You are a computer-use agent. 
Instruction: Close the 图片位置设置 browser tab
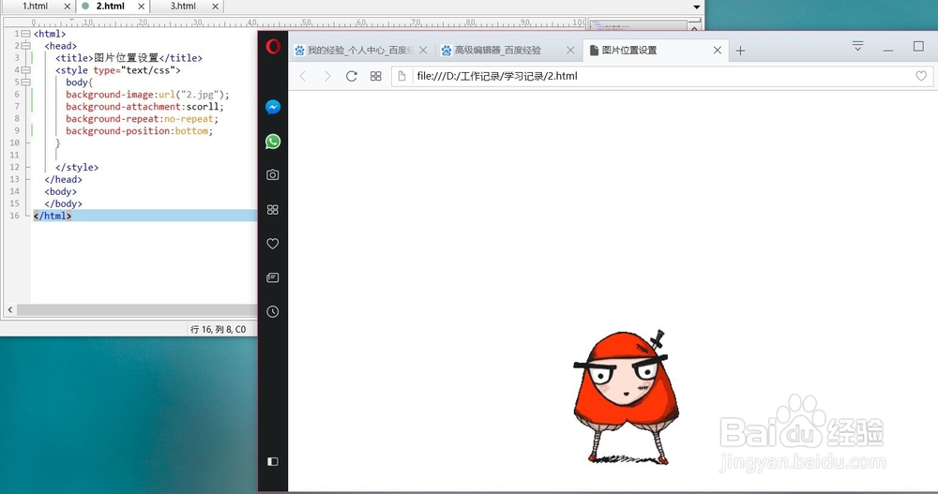click(x=718, y=51)
